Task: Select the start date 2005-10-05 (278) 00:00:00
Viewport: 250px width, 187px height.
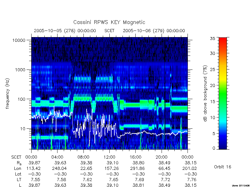Action: click(x=65, y=31)
